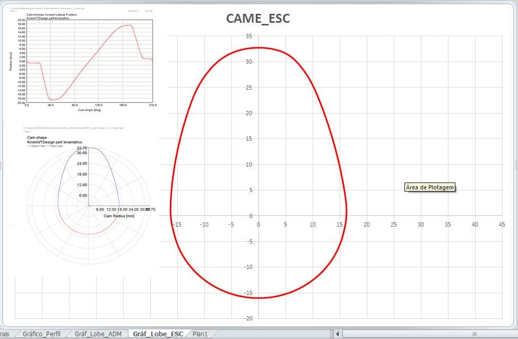The height and width of the screenshot is (339, 518).
Task: Go to the Plan1 worksheet tab
Action: coord(200,334)
